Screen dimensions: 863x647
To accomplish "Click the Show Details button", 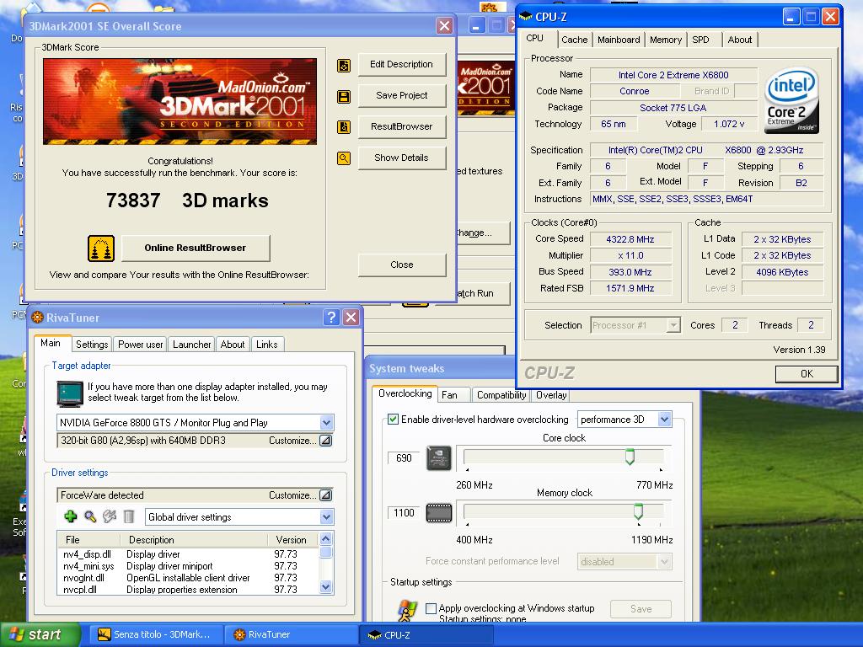I will tap(402, 158).
